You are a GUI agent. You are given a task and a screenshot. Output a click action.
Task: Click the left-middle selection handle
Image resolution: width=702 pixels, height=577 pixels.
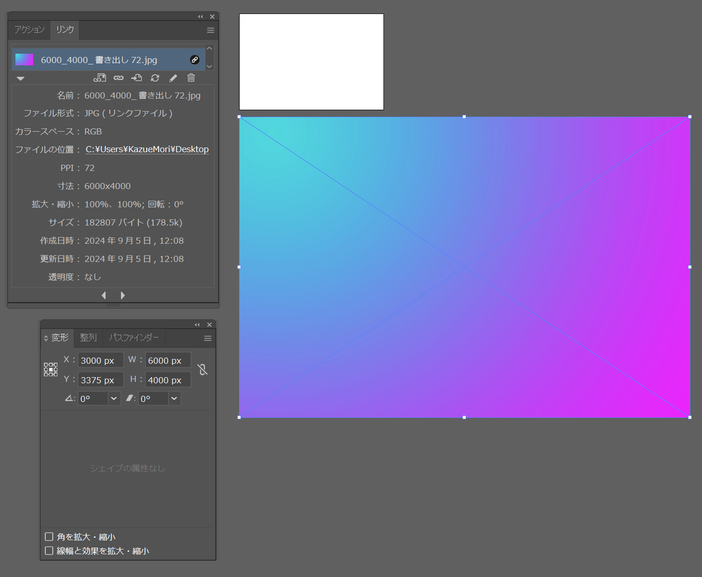[239, 267]
